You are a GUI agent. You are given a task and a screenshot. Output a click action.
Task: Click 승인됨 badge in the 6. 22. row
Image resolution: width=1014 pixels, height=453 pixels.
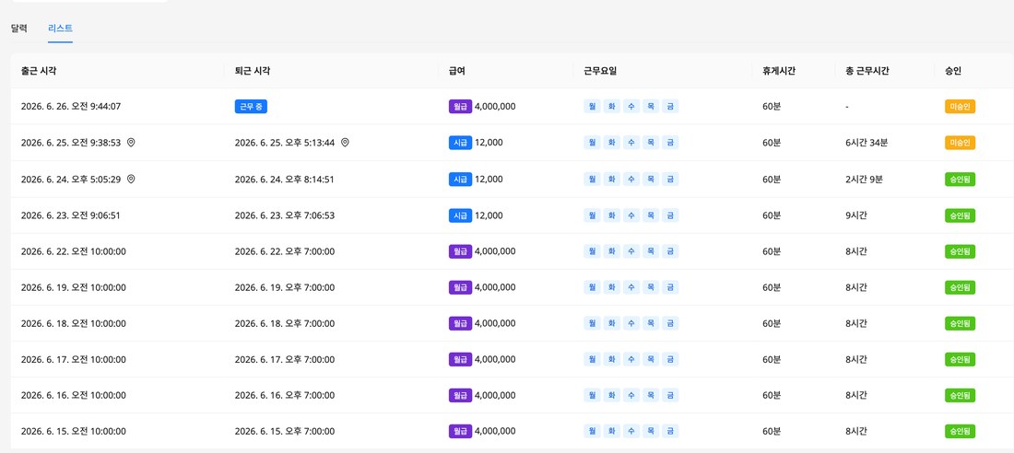(960, 250)
